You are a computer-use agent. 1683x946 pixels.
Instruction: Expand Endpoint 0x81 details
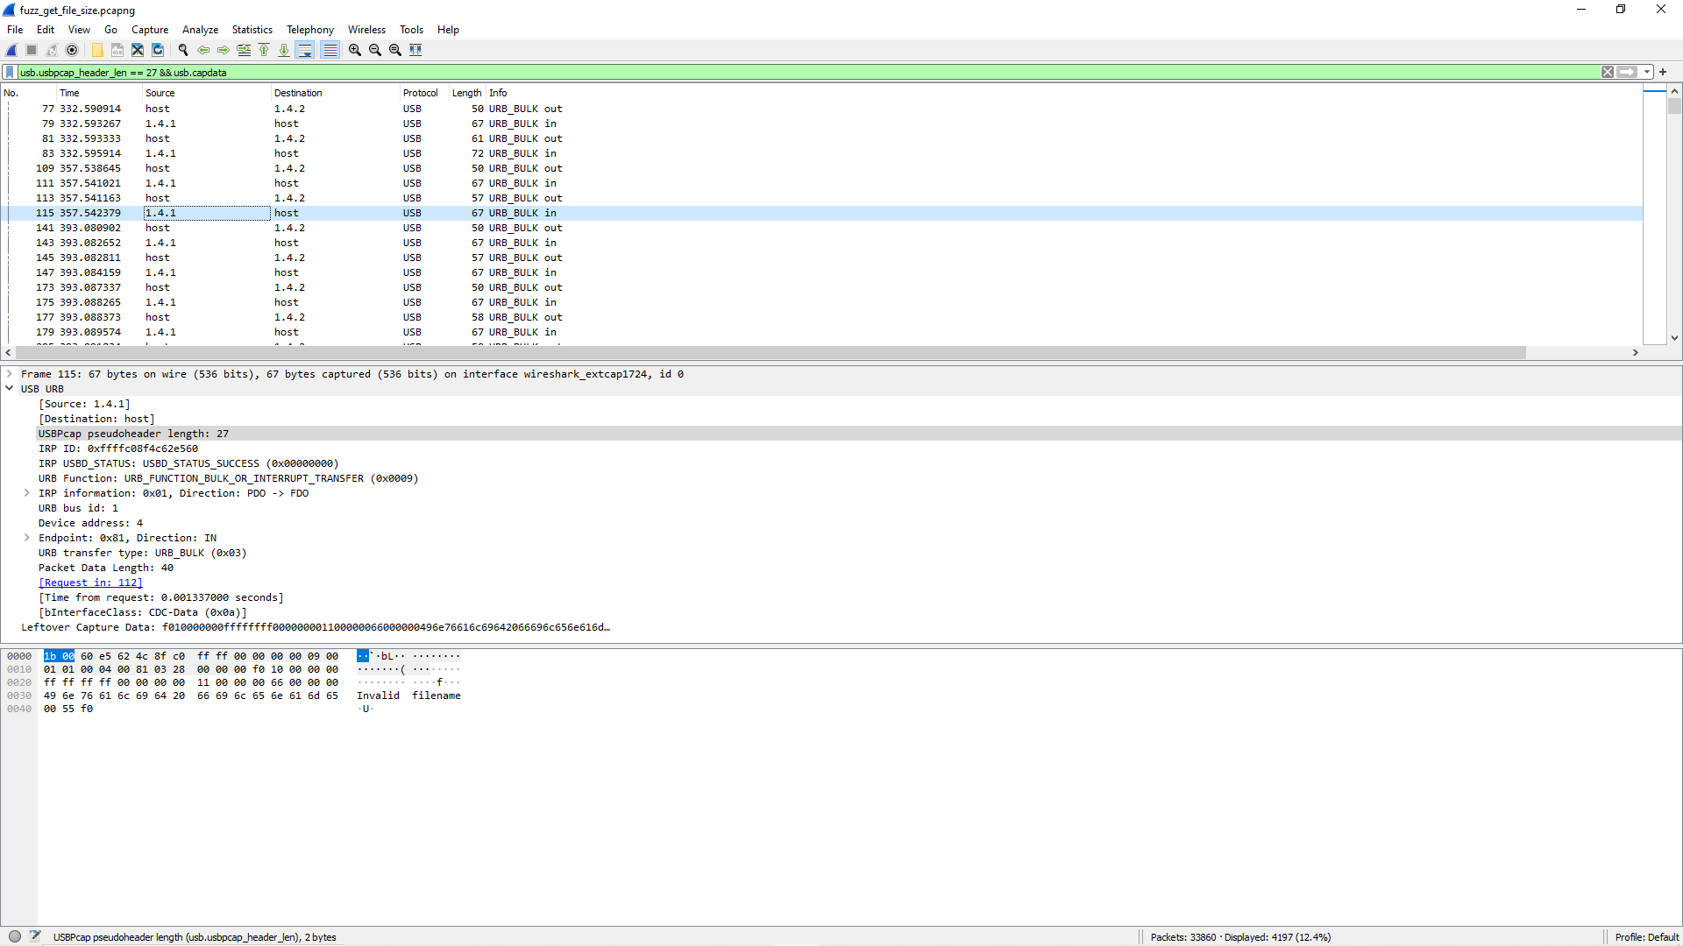(27, 538)
